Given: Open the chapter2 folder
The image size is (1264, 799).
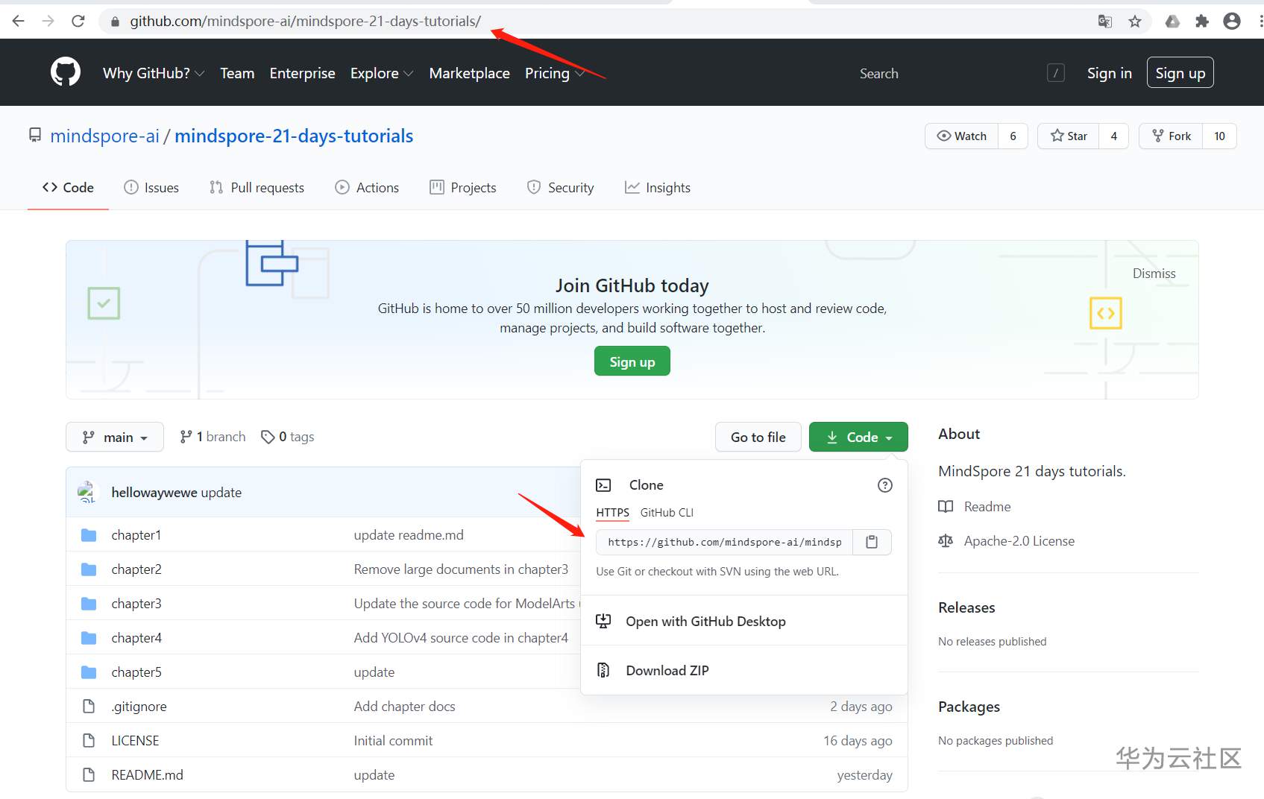Looking at the screenshot, I should point(136,569).
